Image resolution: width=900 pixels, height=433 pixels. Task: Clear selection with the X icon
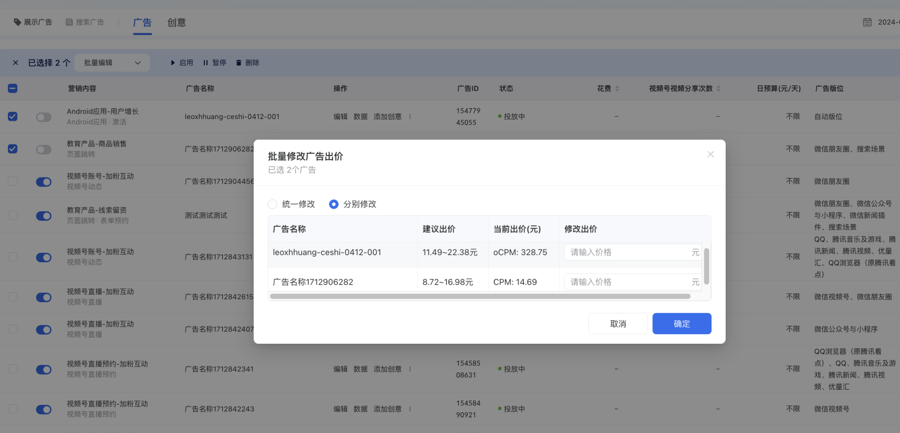(16, 63)
